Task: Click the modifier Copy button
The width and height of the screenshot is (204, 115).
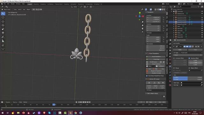Action: [x=195, y=50]
